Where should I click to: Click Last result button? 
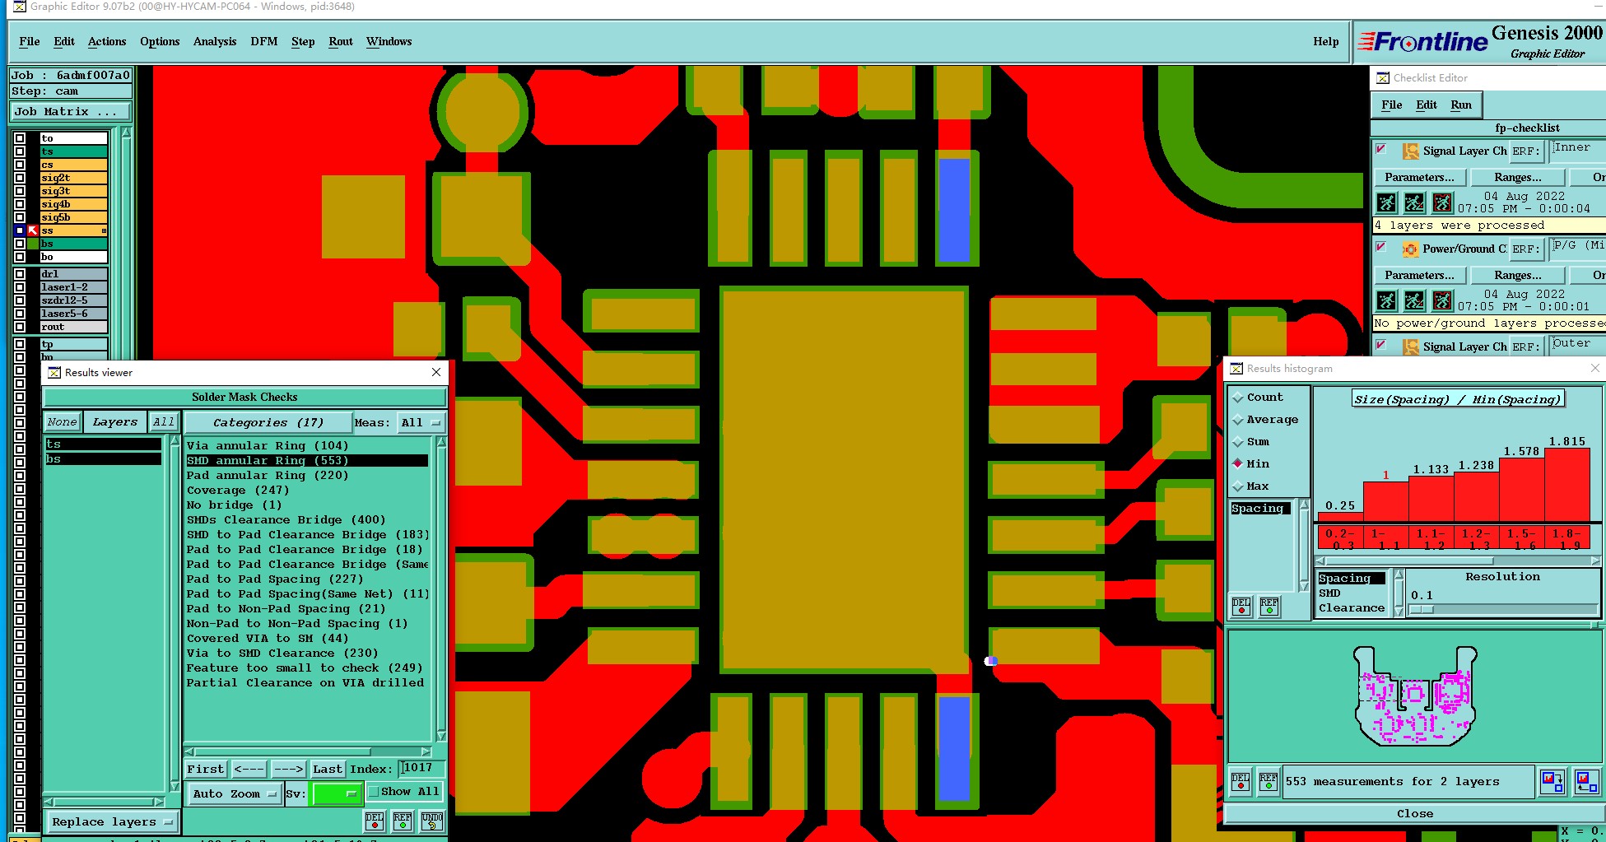[x=327, y=769]
